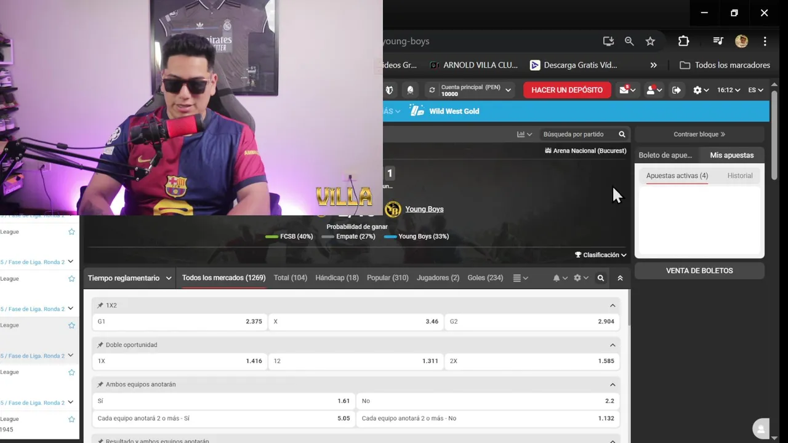Click the Chrome install app icon
Image resolution: width=788 pixels, height=443 pixels.
point(608,41)
